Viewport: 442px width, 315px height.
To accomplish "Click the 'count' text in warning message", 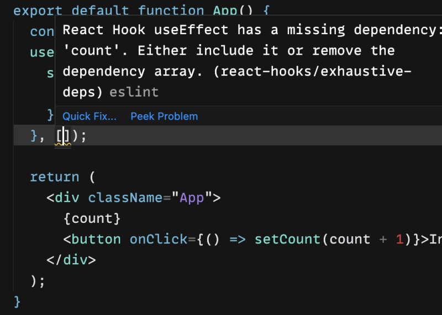I will pos(93,51).
